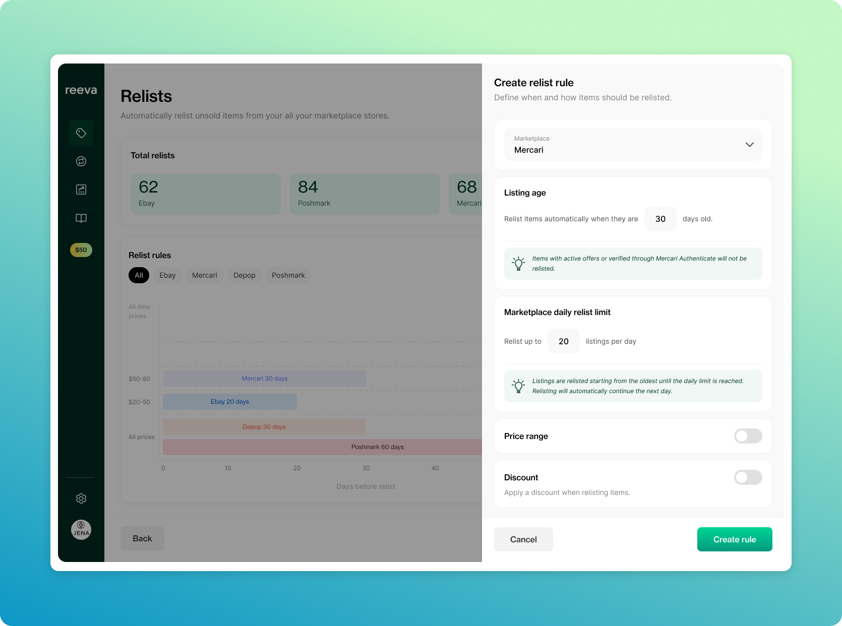
Task: Click the 'Create relist rule' title
Action: point(534,83)
